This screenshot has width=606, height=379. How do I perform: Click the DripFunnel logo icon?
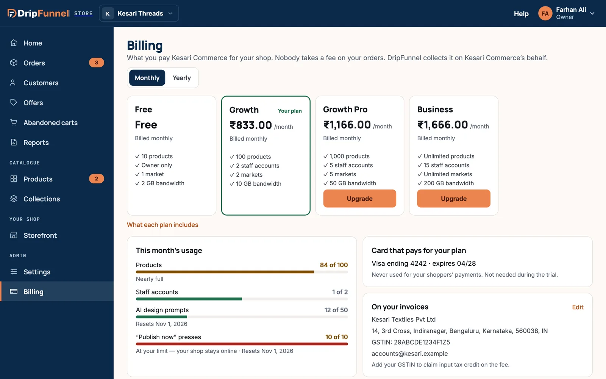coord(12,13)
